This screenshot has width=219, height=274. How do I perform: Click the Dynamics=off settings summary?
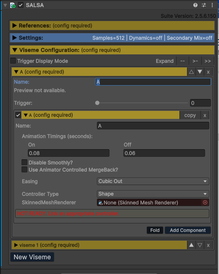pyautogui.click(x=146, y=38)
